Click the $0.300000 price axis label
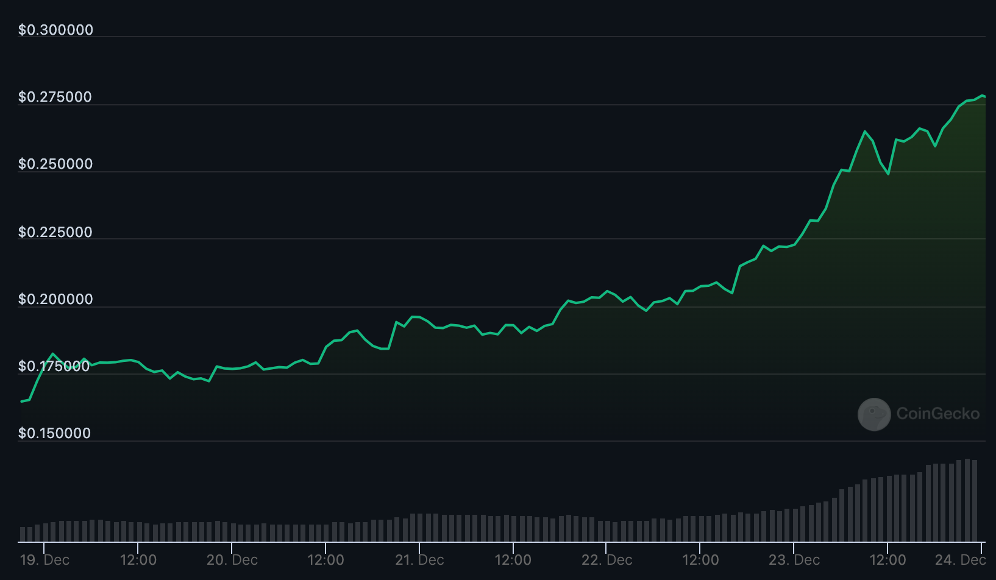This screenshot has width=996, height=580. (55, 30)
